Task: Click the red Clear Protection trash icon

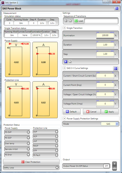Action: (23, 162)
